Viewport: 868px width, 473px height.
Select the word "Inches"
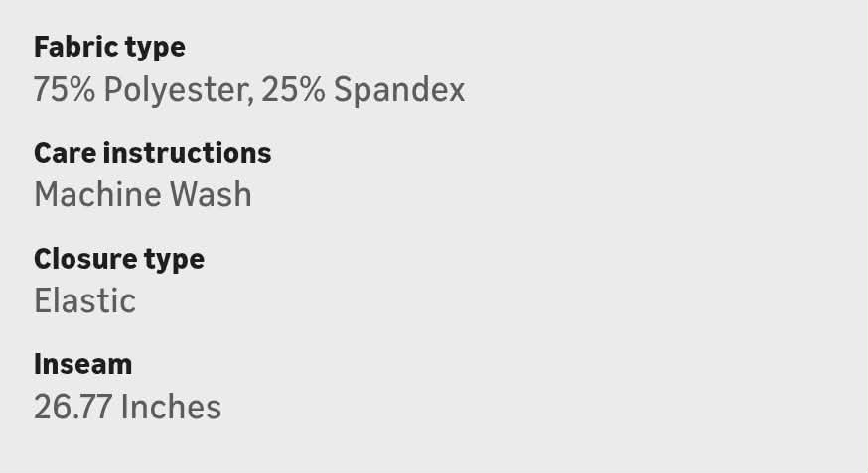point(171,407)
